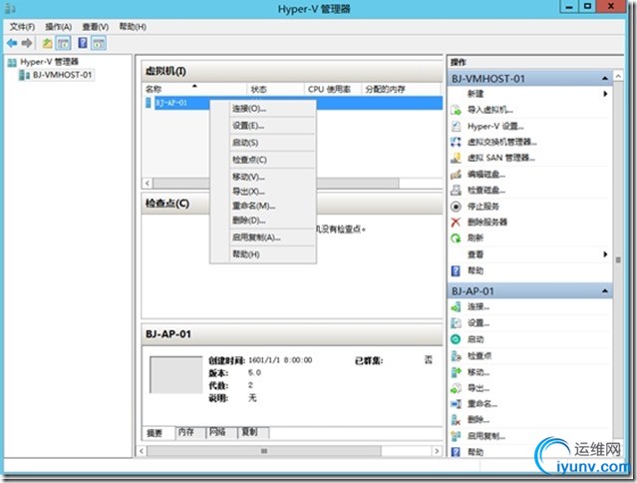Sort by the CPU 使用率 column header
The image size is (637, 483).
pyautogui.click(x=333, y=89)
